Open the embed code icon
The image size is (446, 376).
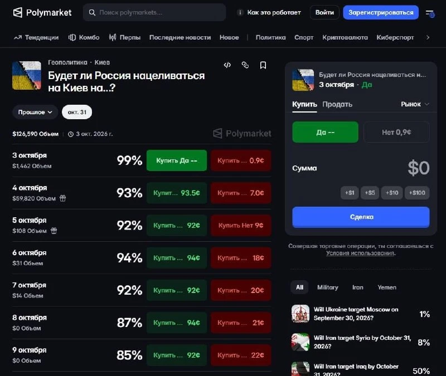pos(227,65)
